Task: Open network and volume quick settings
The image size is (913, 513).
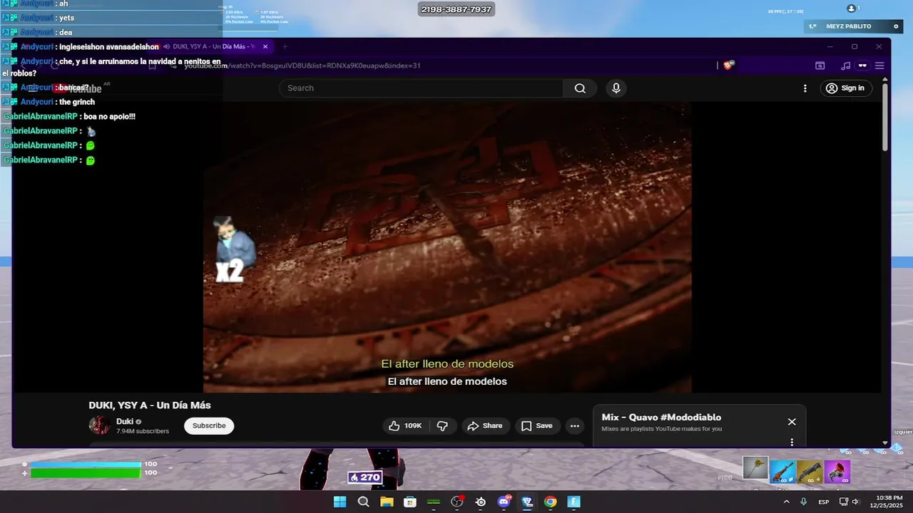Action: [850, 502]
